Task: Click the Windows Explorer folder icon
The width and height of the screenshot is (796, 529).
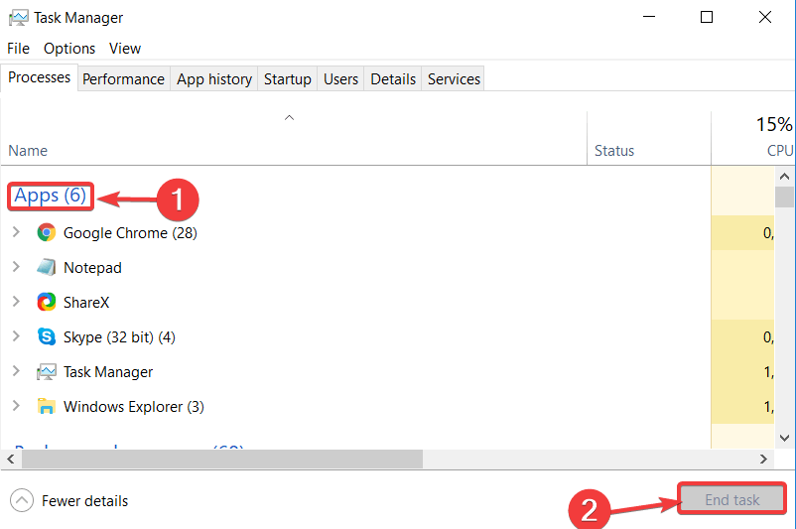Action: coord(47,406)
